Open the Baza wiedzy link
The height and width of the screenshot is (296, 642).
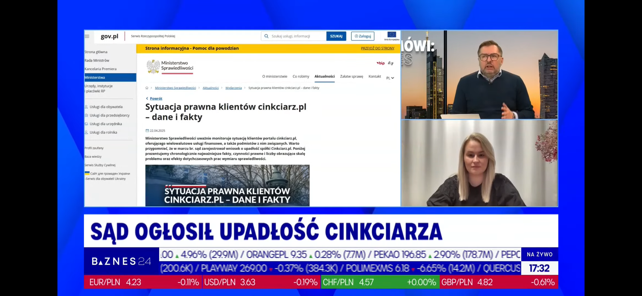click(93, 157)
